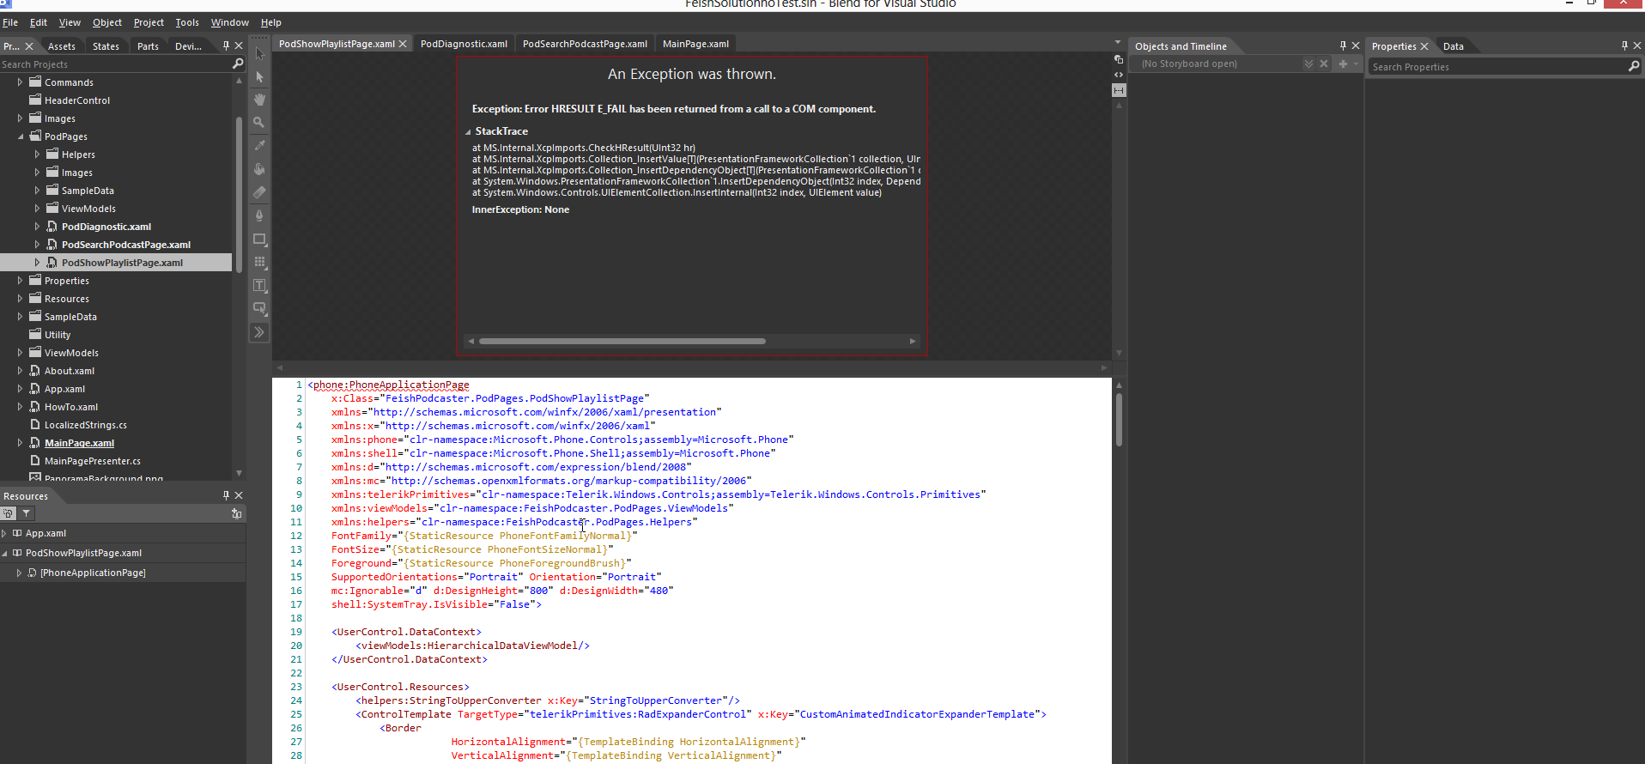Toggle the Resources panel filter button
Image resolution: width=1645 pixels, height=764 pixels.
(x=27, y=513)
